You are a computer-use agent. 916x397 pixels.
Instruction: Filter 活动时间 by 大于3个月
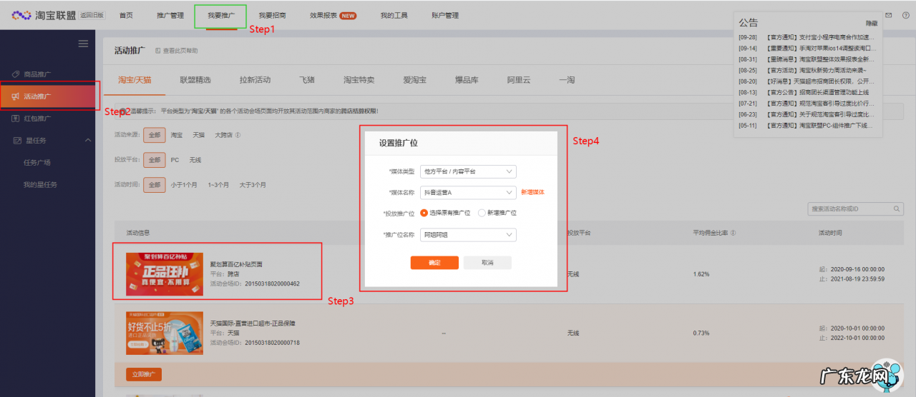[x=253, y=185]
